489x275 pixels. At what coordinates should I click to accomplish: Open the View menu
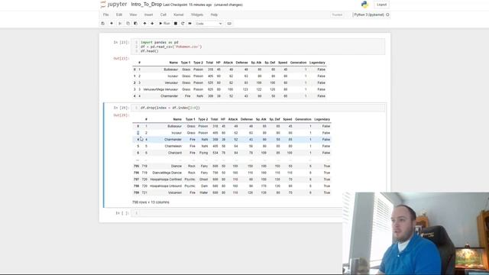pyautogui.click(x=133, y=15)
